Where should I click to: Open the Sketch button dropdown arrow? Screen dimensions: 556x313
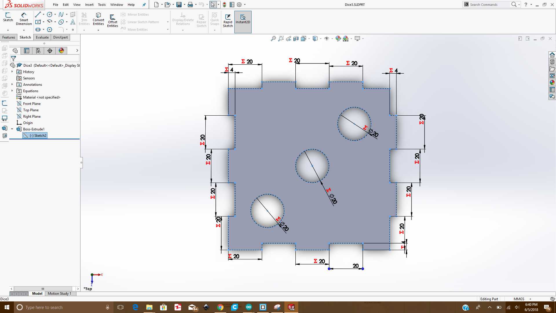click(8, 30)
